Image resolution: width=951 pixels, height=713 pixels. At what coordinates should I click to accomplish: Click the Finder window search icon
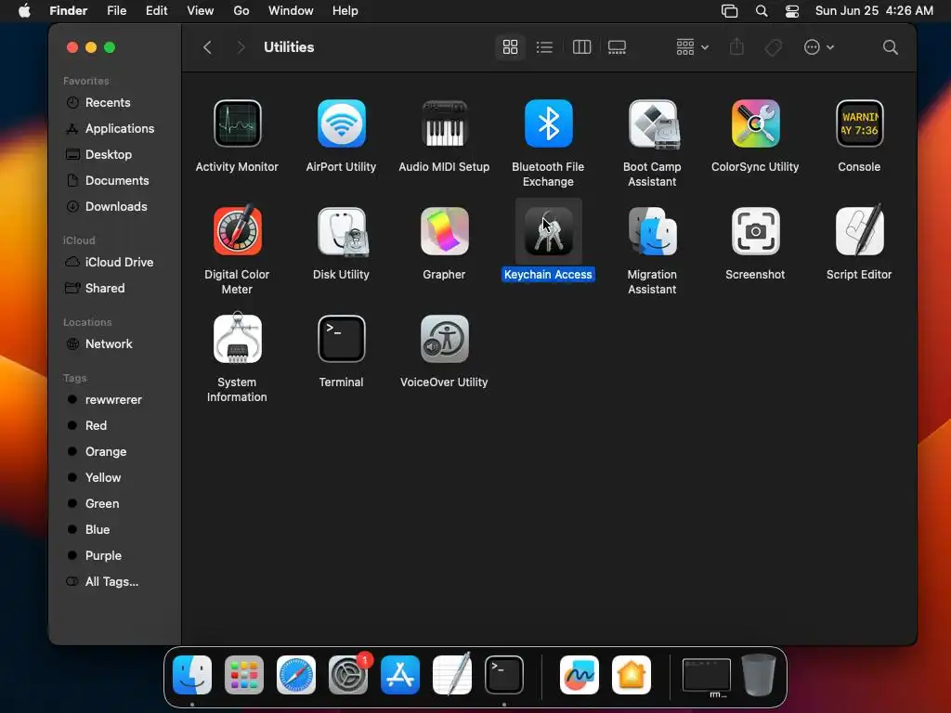tap(891, 47)
